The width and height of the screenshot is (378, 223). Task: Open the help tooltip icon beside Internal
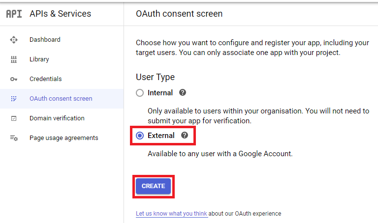point(183,92)
